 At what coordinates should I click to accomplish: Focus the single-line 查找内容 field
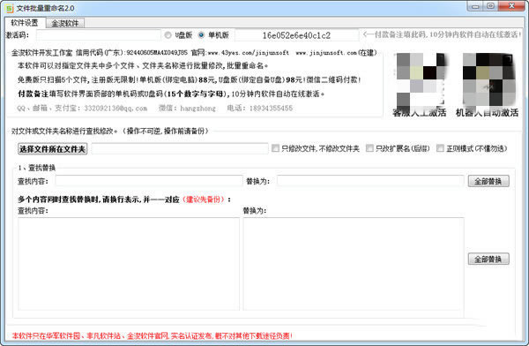[149, 181]
